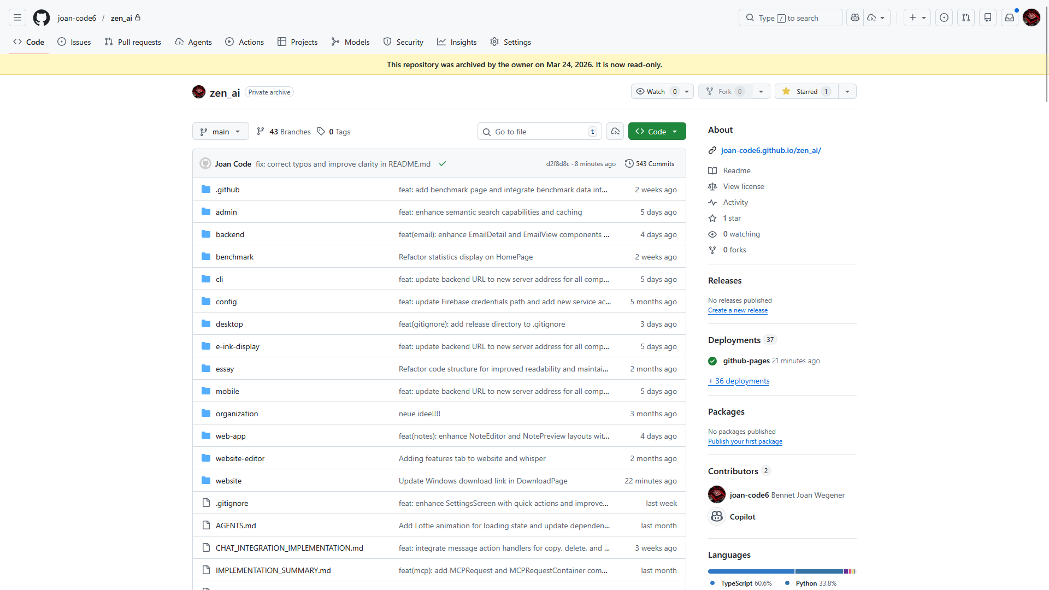The image size is (1049, 590).
Task: Click the cloud icon beside Go to file
Action: [x=615, y=132]
